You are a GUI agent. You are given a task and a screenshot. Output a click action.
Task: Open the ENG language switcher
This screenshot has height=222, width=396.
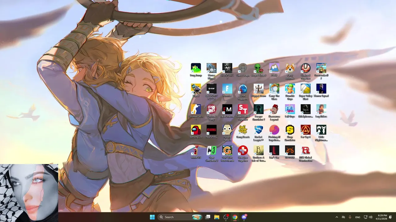(358, 217)
